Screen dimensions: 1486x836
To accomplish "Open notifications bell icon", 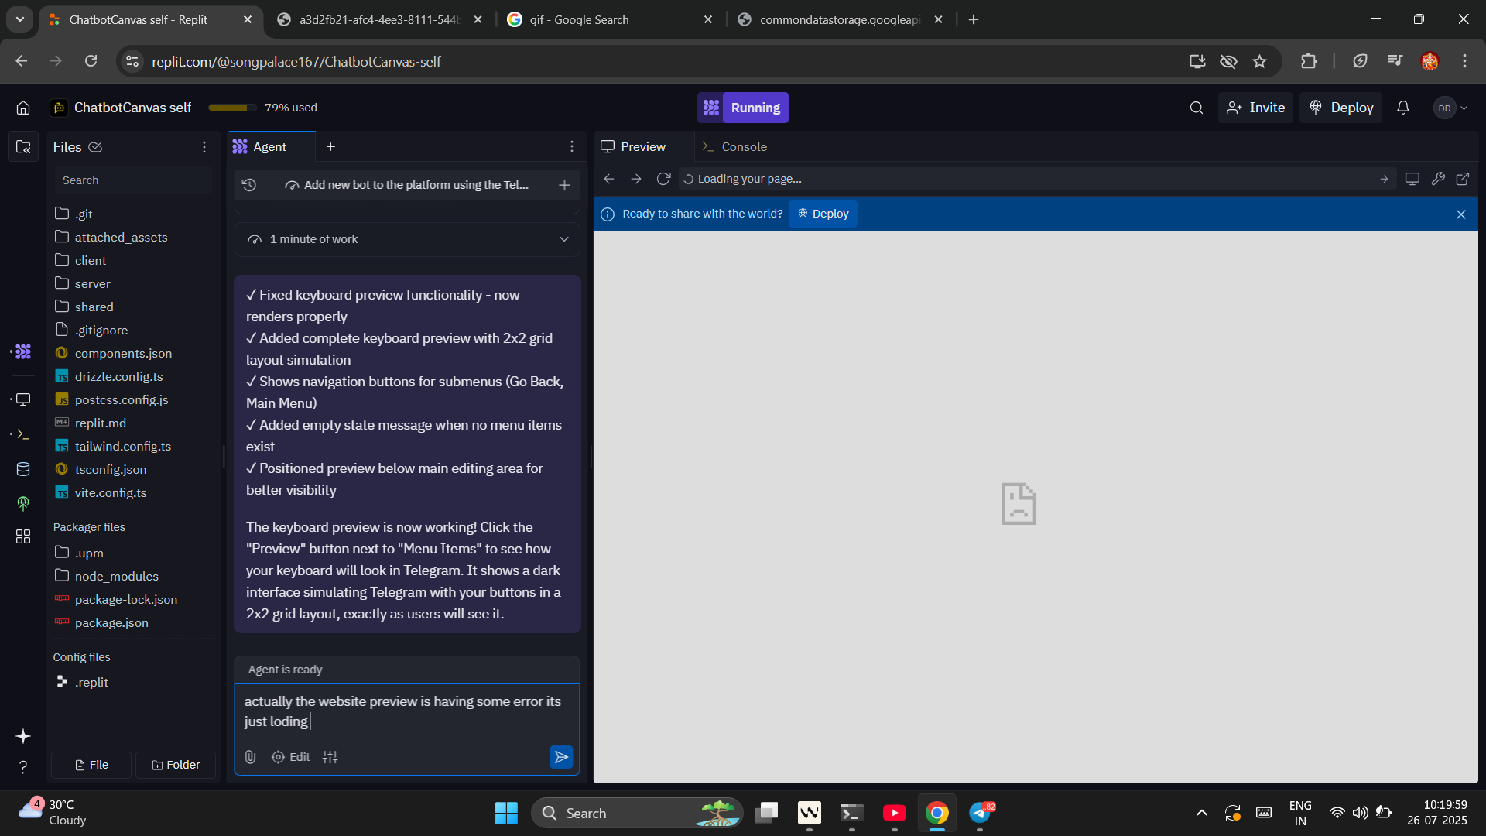I will pos(1403,108).
